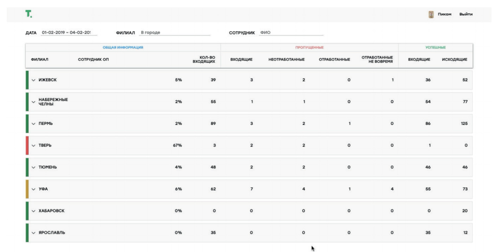Select the Ижевск branch name

click(x=47, y=80)
